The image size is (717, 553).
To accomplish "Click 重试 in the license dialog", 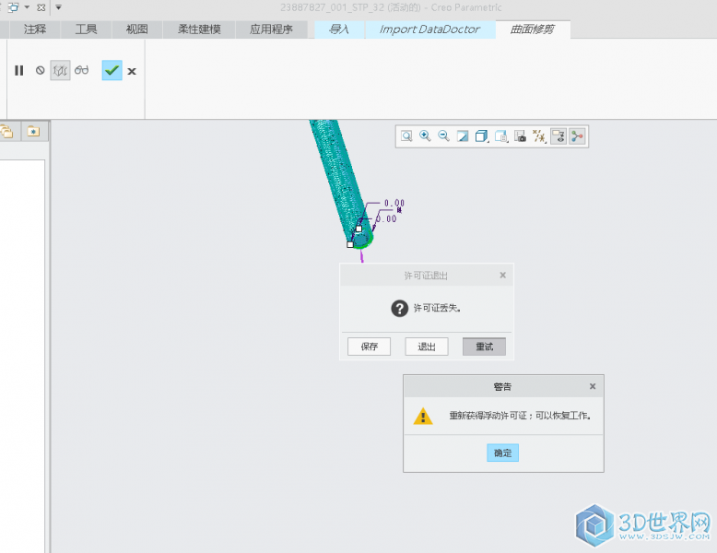I will [484, 347].
